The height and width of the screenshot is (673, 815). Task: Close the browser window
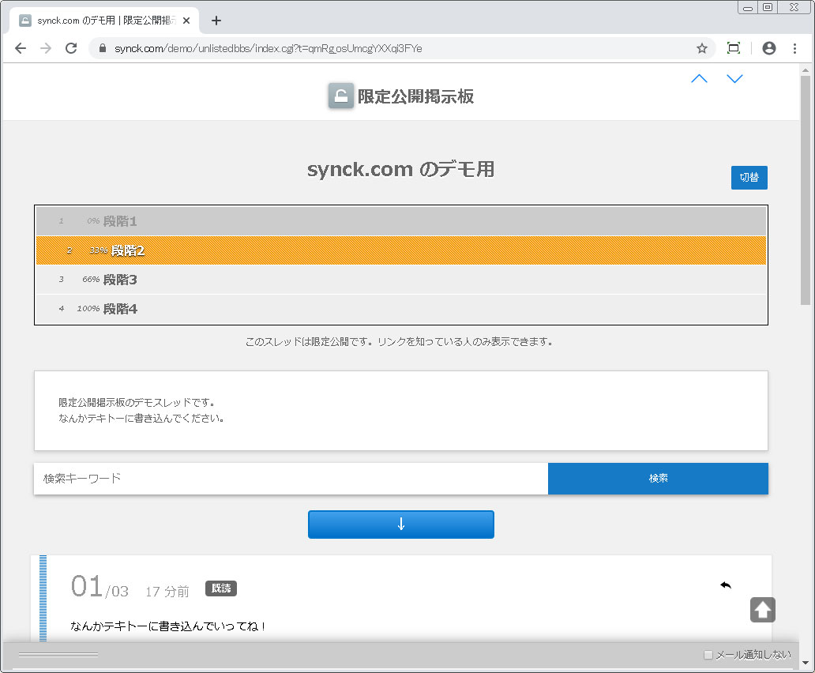click(794, 7)
